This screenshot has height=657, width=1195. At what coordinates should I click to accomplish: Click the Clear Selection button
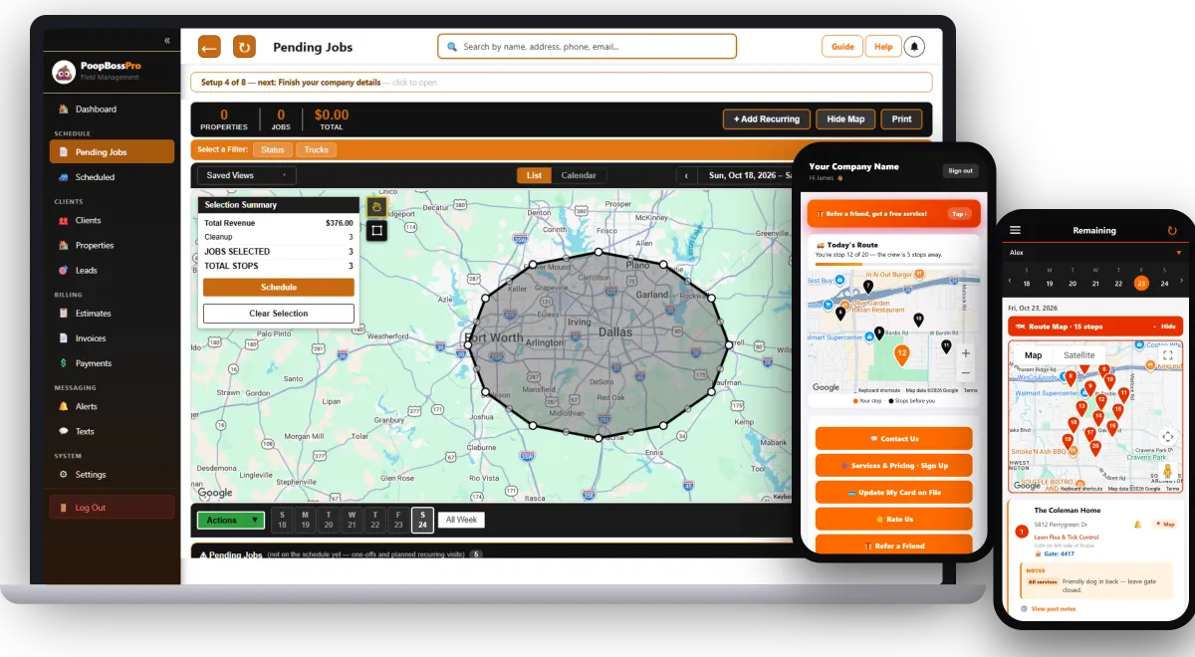click(x=279, y=314)
